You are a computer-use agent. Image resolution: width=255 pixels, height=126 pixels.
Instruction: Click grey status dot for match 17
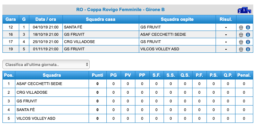click(241, 42)
